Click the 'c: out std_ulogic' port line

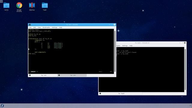[52, 48]
